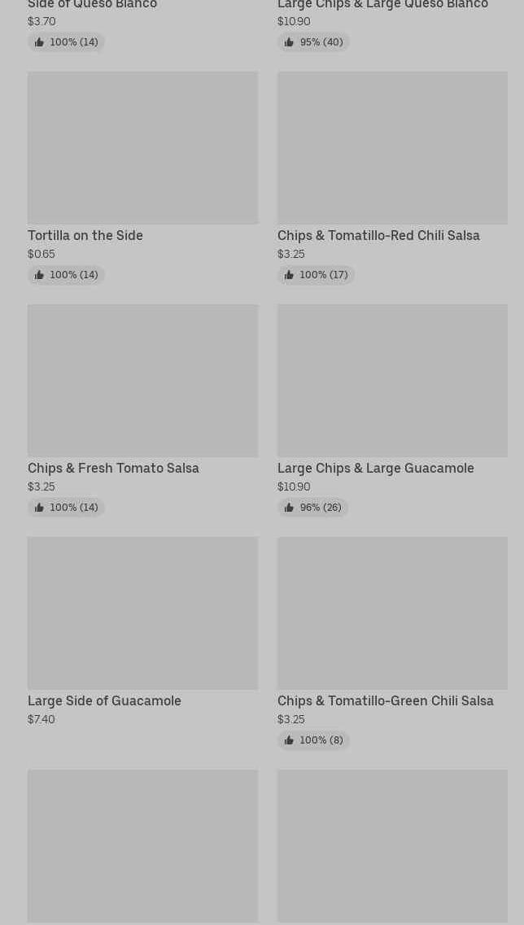Image resolution: width=524 pixels, height=925 pixels.
Task: Click the $7.40 price of Large Side of Guacamole
Action: click(41, 719)
